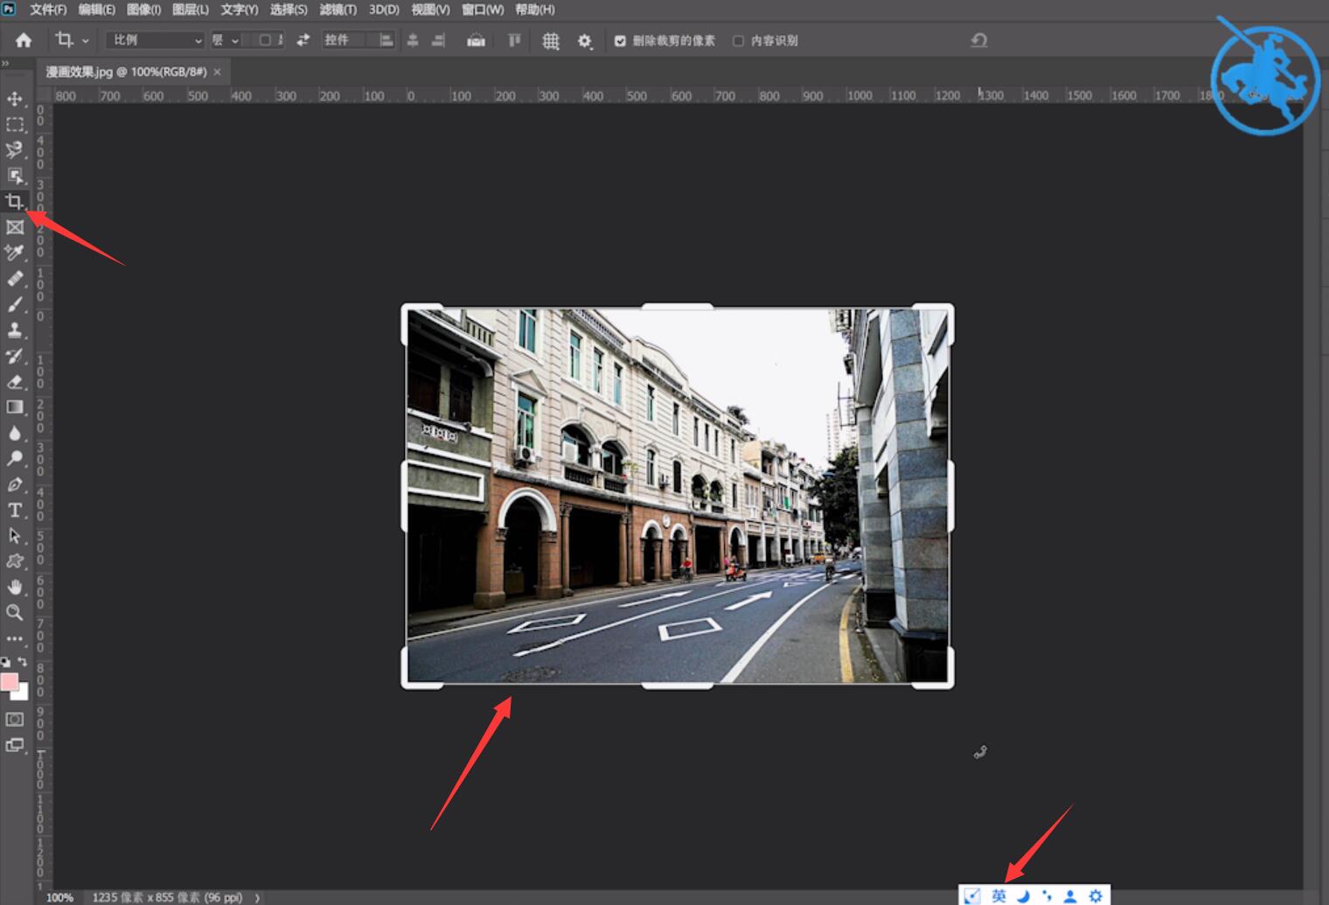Reset default foreground and background colors
Screen dimensions: 1329x905
(x=6, y=662)
